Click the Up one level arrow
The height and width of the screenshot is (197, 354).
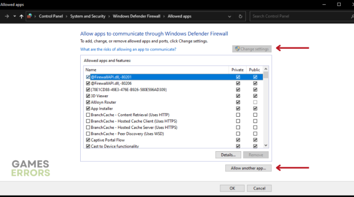22,16
